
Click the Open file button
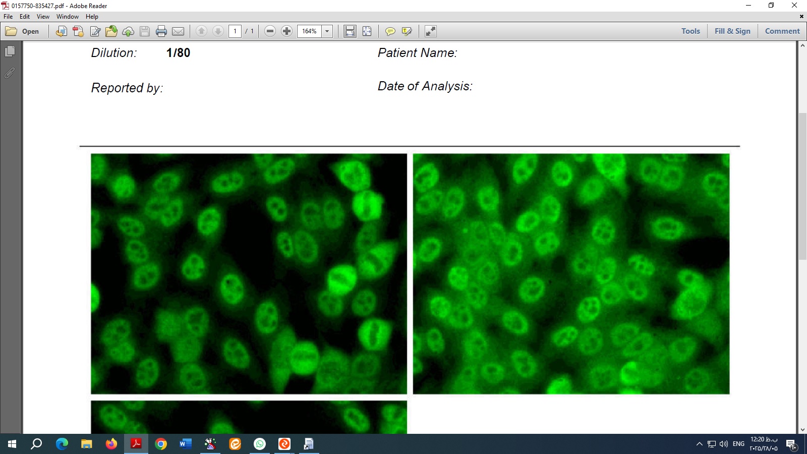(23, 31)
